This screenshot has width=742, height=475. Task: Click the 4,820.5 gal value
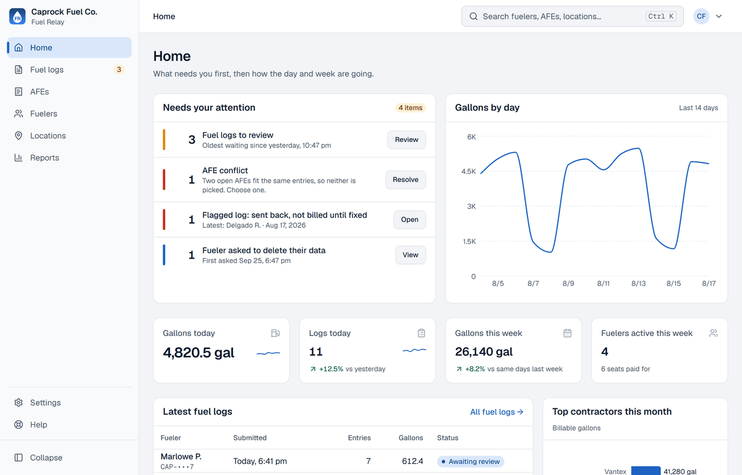pyautogui.click(x=198, y=353)
